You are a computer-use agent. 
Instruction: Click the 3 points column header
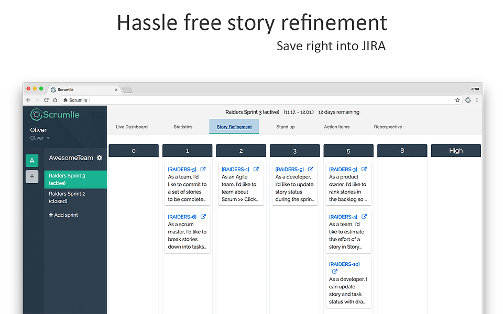pos(295,151)
